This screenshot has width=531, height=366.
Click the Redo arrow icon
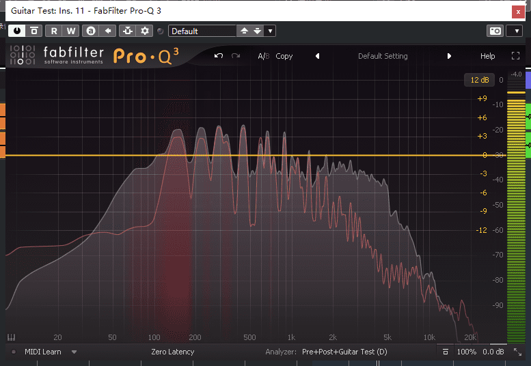point(236,56)
